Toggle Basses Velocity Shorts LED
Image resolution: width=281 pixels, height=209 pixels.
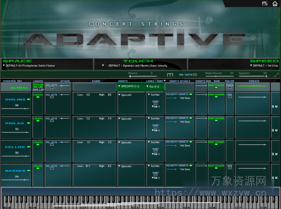pyautogui.click(x=191, y=166)
